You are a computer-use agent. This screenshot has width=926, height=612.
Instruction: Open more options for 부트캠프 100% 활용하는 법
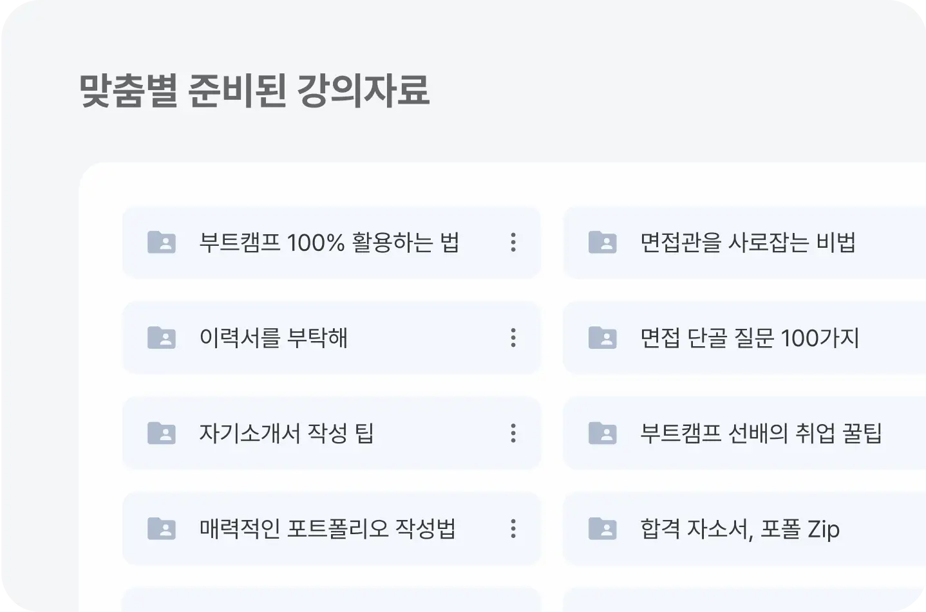513,243
